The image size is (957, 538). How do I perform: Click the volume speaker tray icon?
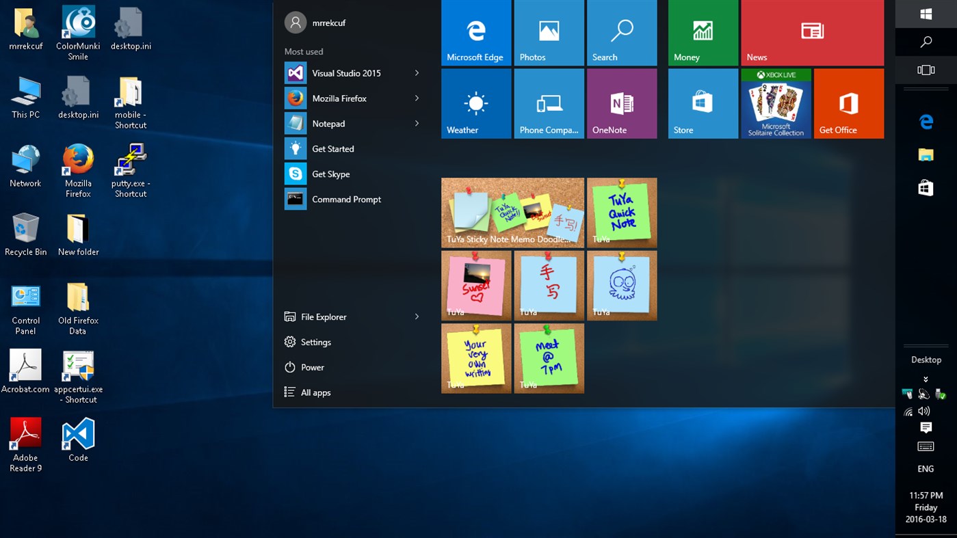click(x=924, y=412)
